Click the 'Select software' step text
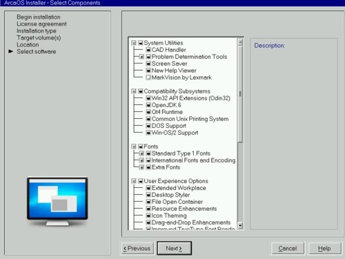This screenshot has height=259, width=345. coord(37,52)
